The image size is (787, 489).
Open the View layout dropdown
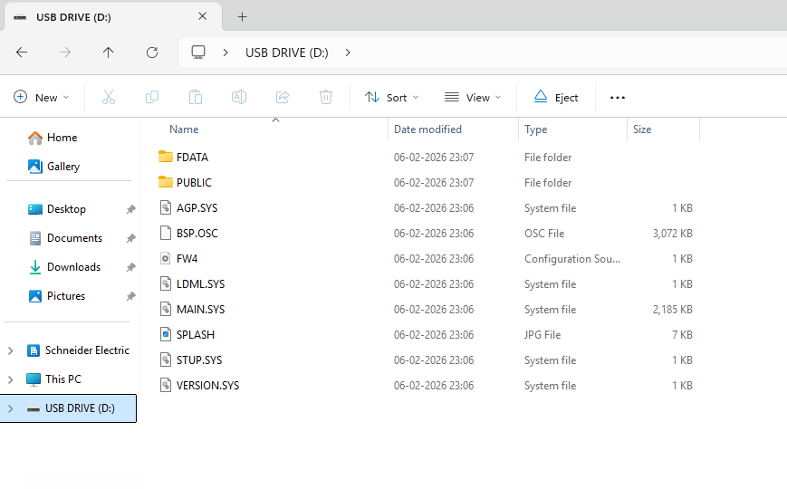pos(473,97)
